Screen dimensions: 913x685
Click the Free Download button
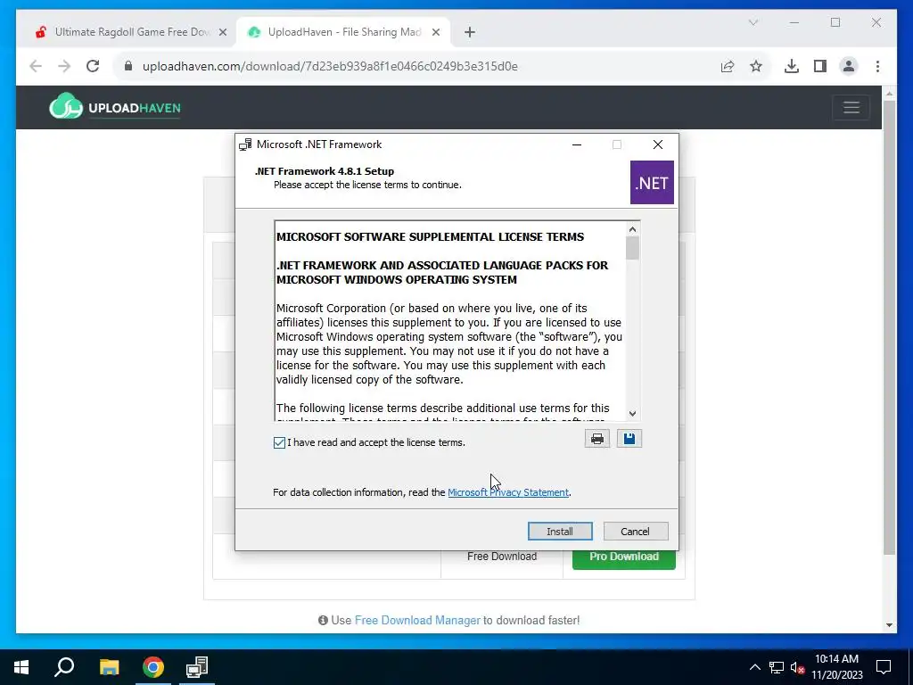pos(502,557)
